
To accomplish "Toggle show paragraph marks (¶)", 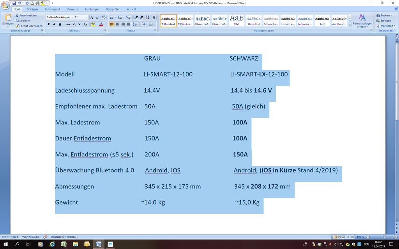I will click(154, 17).
